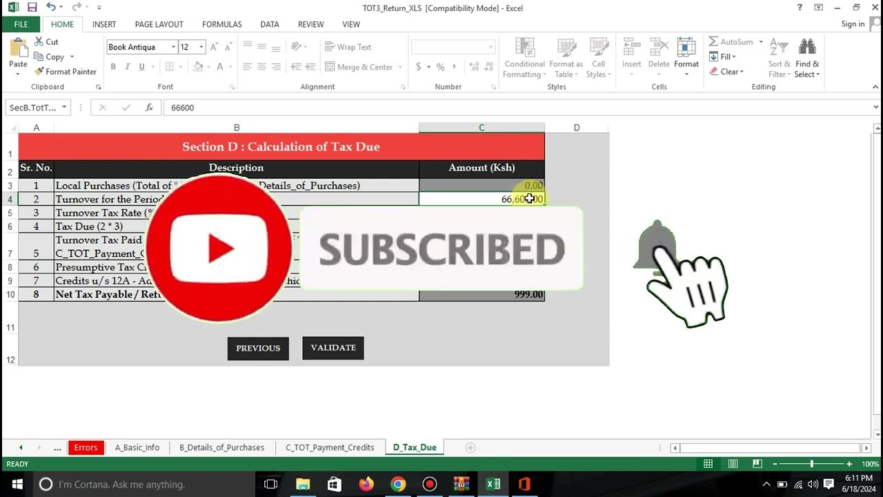Screen dimensions: 883x497
Task: Open the B_Details_of_Purchases sheet
Action: 221,447
